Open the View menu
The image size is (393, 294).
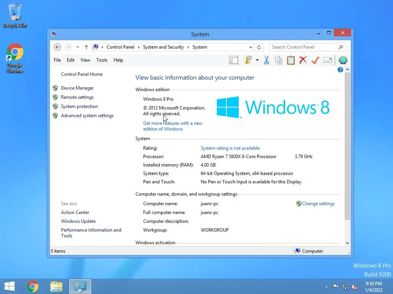pos(85,60)
